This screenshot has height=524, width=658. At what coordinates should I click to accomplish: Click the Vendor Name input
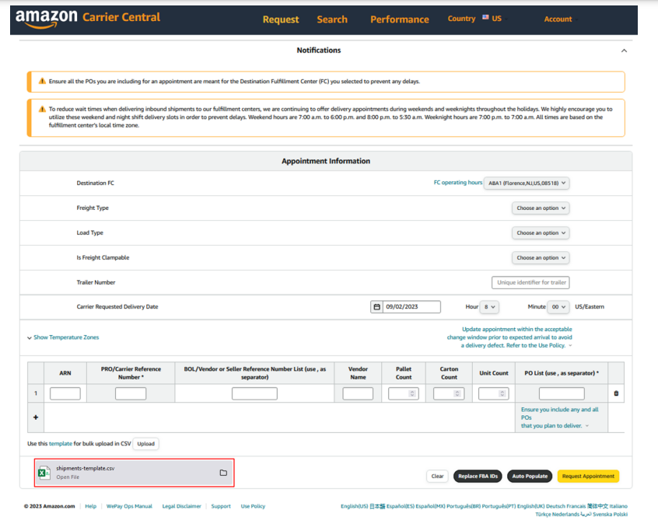358,393
